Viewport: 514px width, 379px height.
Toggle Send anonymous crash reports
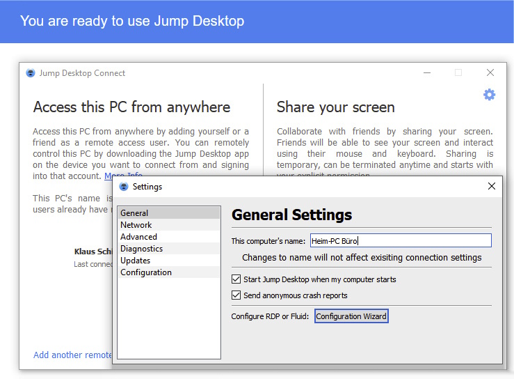point(236,295)
